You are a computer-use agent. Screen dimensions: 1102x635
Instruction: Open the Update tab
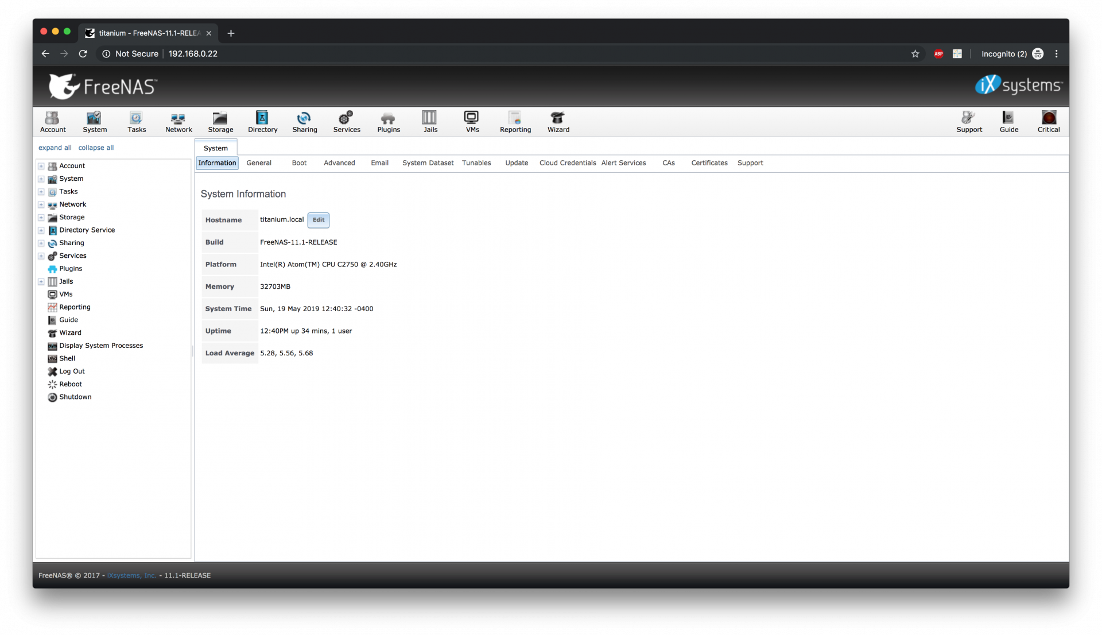517,163
